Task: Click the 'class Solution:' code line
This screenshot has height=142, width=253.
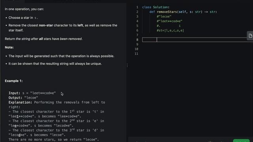Action: coord(156,7)
